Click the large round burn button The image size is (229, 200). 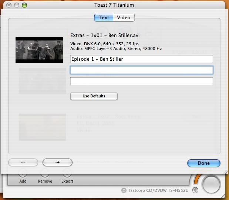(x=211, y=184)
